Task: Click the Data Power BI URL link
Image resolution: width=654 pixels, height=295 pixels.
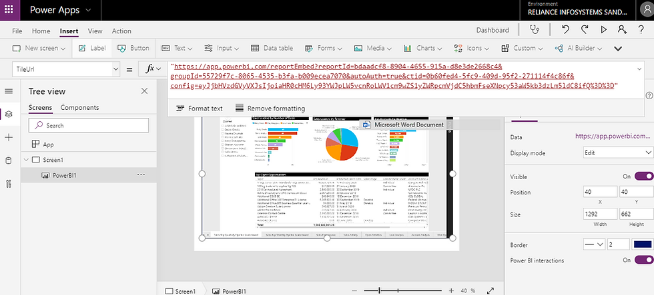Action: pyautogui.click(x=613, y=136)
